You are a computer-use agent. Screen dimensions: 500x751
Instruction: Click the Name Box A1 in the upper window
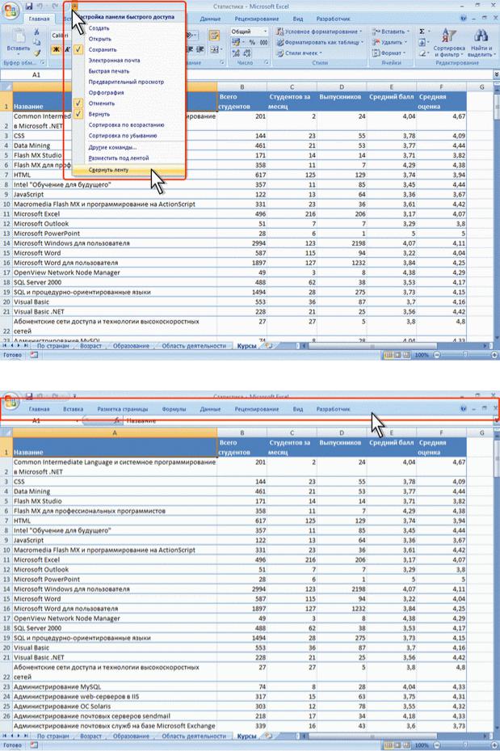coord(36,74)
